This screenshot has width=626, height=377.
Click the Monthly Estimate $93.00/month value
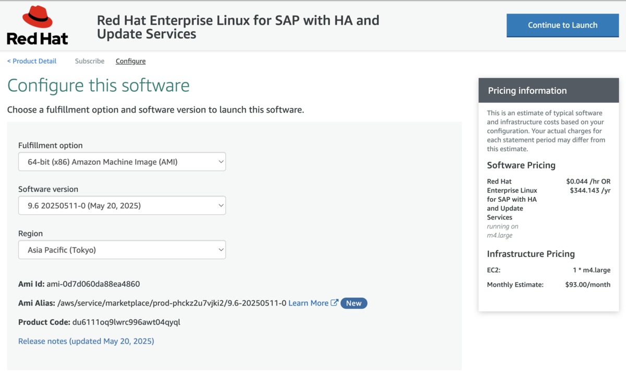(587, 285)
